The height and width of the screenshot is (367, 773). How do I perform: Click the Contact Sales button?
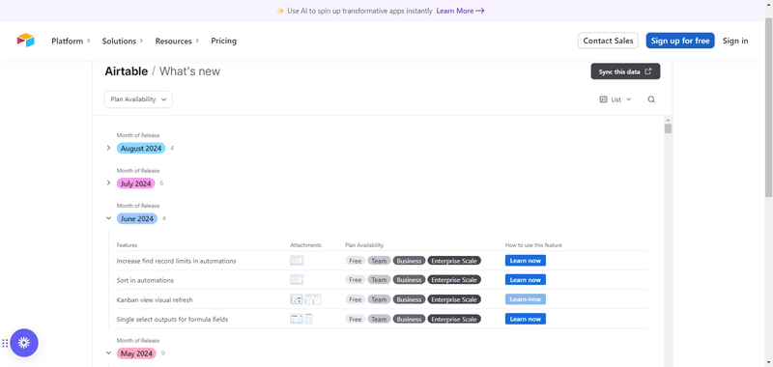tap(608, 41)
